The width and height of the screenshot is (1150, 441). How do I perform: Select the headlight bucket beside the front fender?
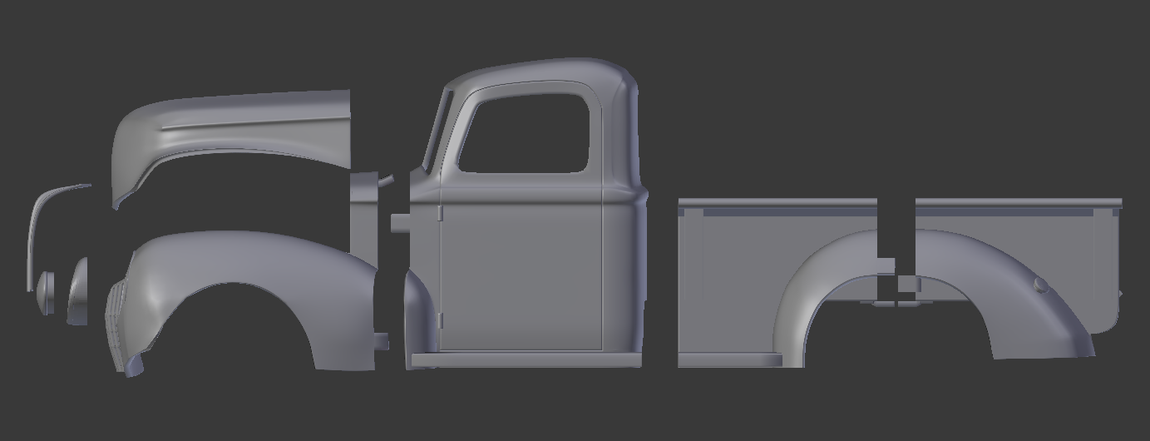(x=78, y=291)
